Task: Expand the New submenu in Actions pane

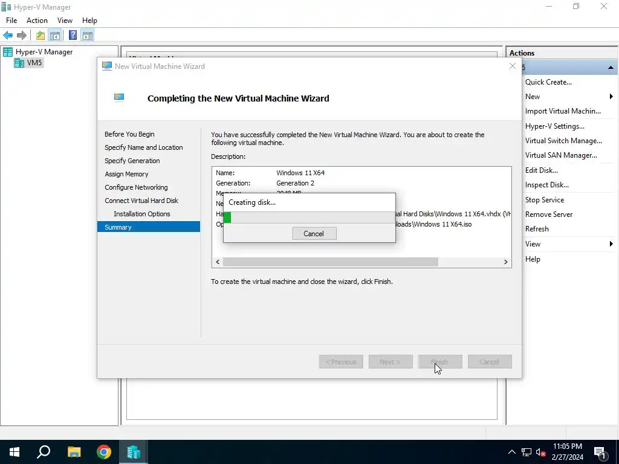Action: (x=568, y=97)
